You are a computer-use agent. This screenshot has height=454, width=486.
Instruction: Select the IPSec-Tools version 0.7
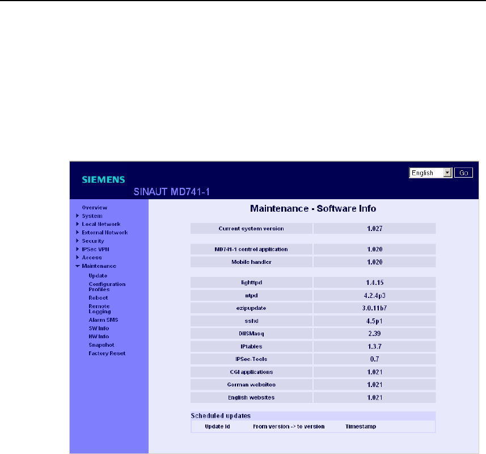(374, 359)
